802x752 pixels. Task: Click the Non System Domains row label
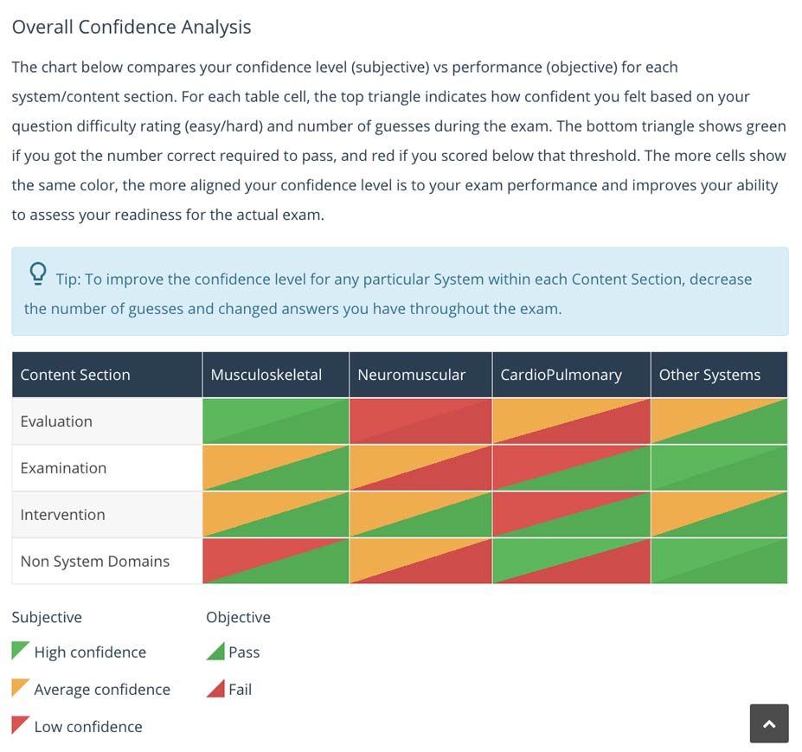coord(94,561)
